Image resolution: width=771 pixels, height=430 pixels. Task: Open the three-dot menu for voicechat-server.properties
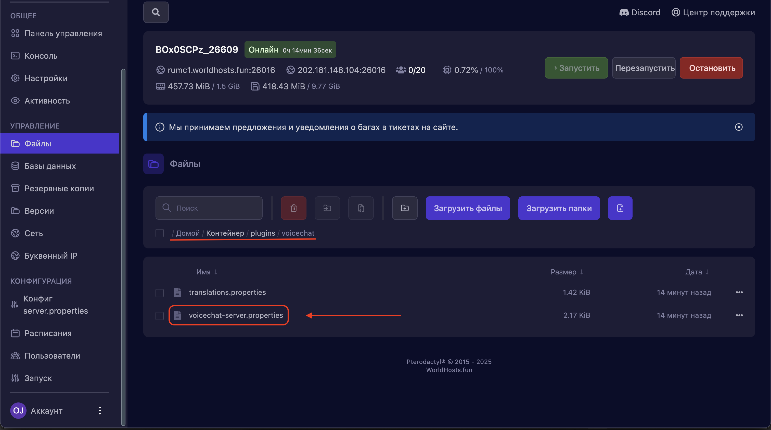(x=739, y=315)
